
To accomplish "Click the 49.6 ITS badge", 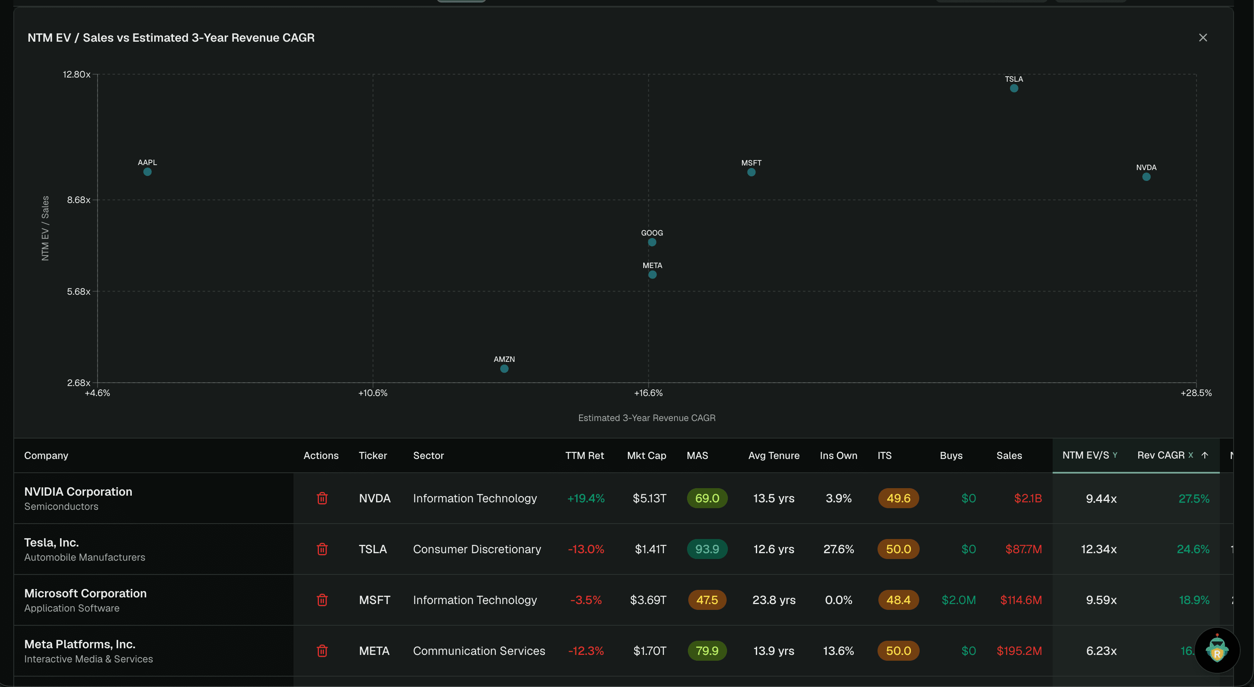I will (898, 498).
